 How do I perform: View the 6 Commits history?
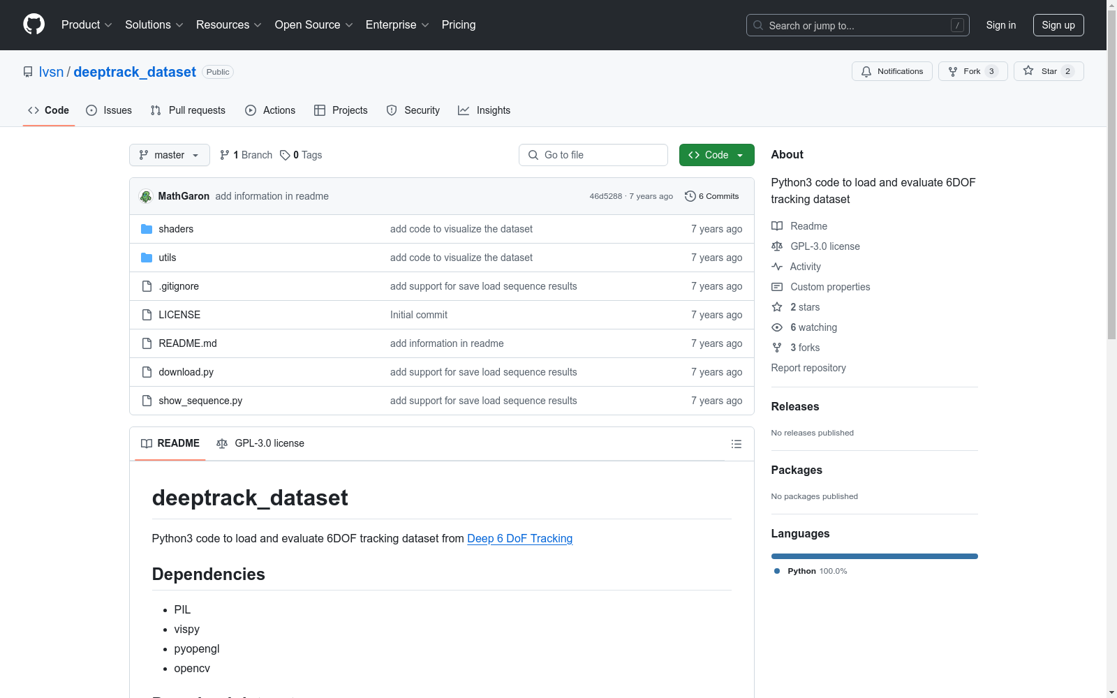pyautogui.click(x=712, y=196)
